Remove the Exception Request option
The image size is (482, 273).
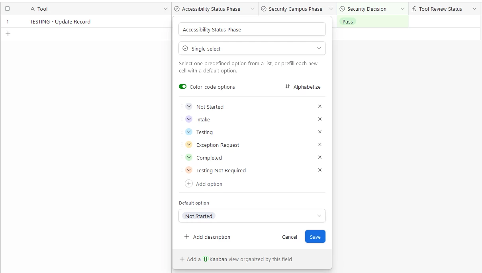(x=319, y=145)
